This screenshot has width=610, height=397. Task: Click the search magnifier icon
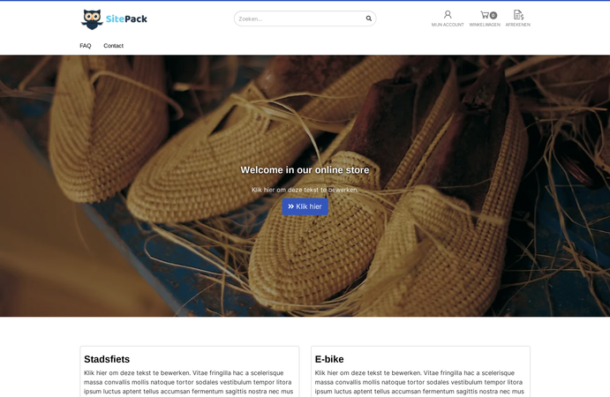pyautogui.click(x=368, y=19)
